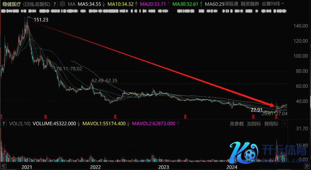Click the VOL indicator help question mark

click(4, 124)
